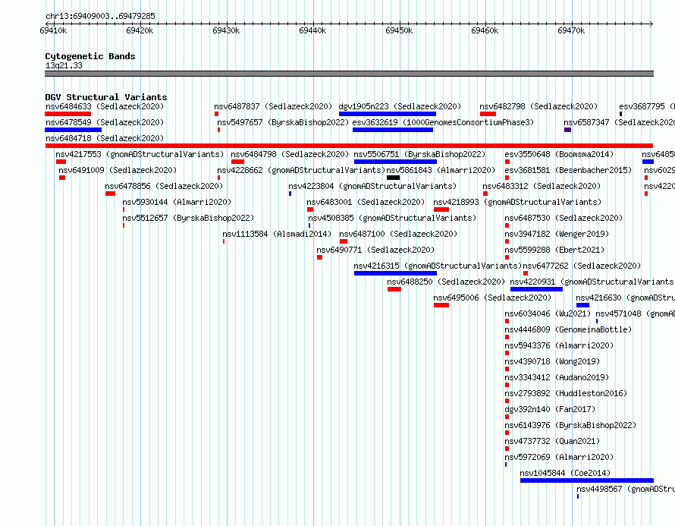675x526 pixels.
Task: Click nsv6488250 (Sedlazeck2020) label
Action: point(447,282)
